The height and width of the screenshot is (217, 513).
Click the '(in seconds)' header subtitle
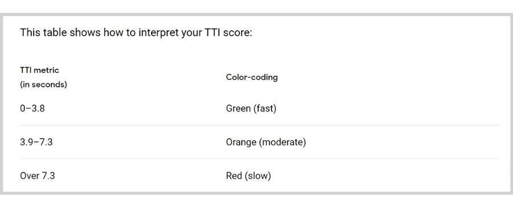[43, 85]
